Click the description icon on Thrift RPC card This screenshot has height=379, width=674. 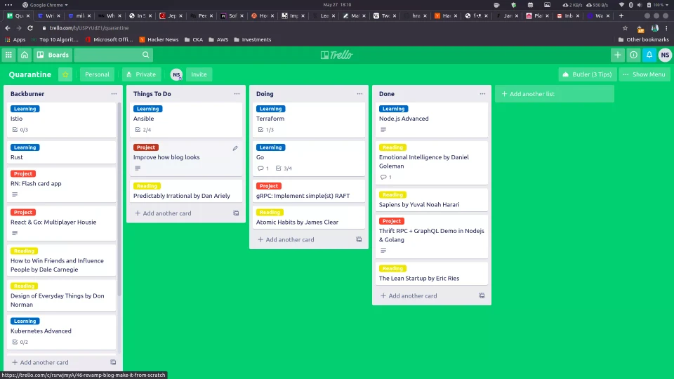click(383, 251)
